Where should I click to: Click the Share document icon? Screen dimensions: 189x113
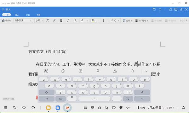(x=170, y=9)
